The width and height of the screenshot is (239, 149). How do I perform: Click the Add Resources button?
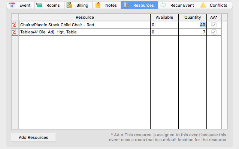point(33,137)
